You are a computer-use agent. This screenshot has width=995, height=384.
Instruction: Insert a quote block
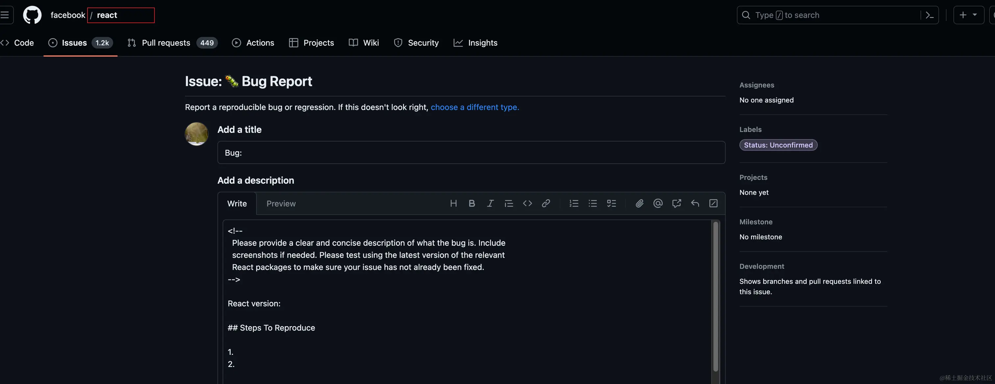(x=509, y=203)
